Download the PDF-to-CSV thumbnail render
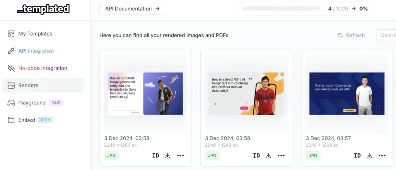Viewport: 396px width, 170px height. 268,156
